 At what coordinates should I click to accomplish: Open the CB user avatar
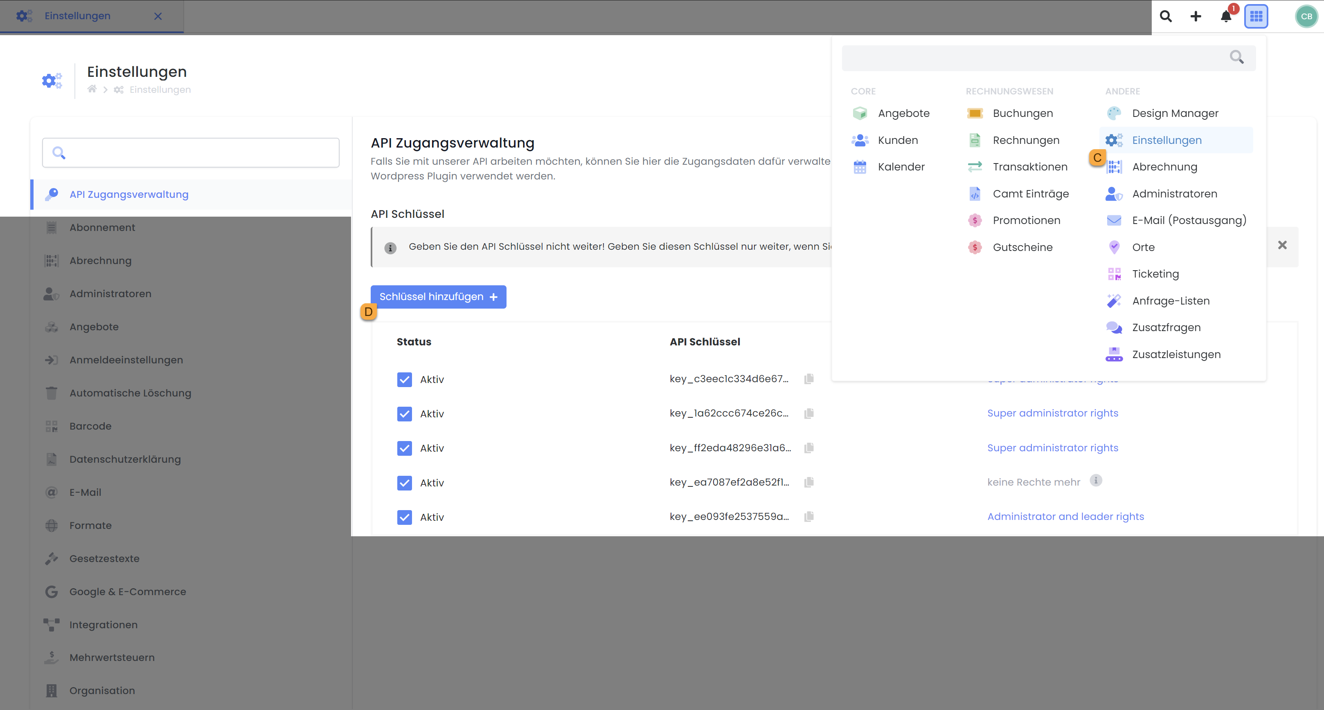pyautogui.click(x=1306, y=16)
